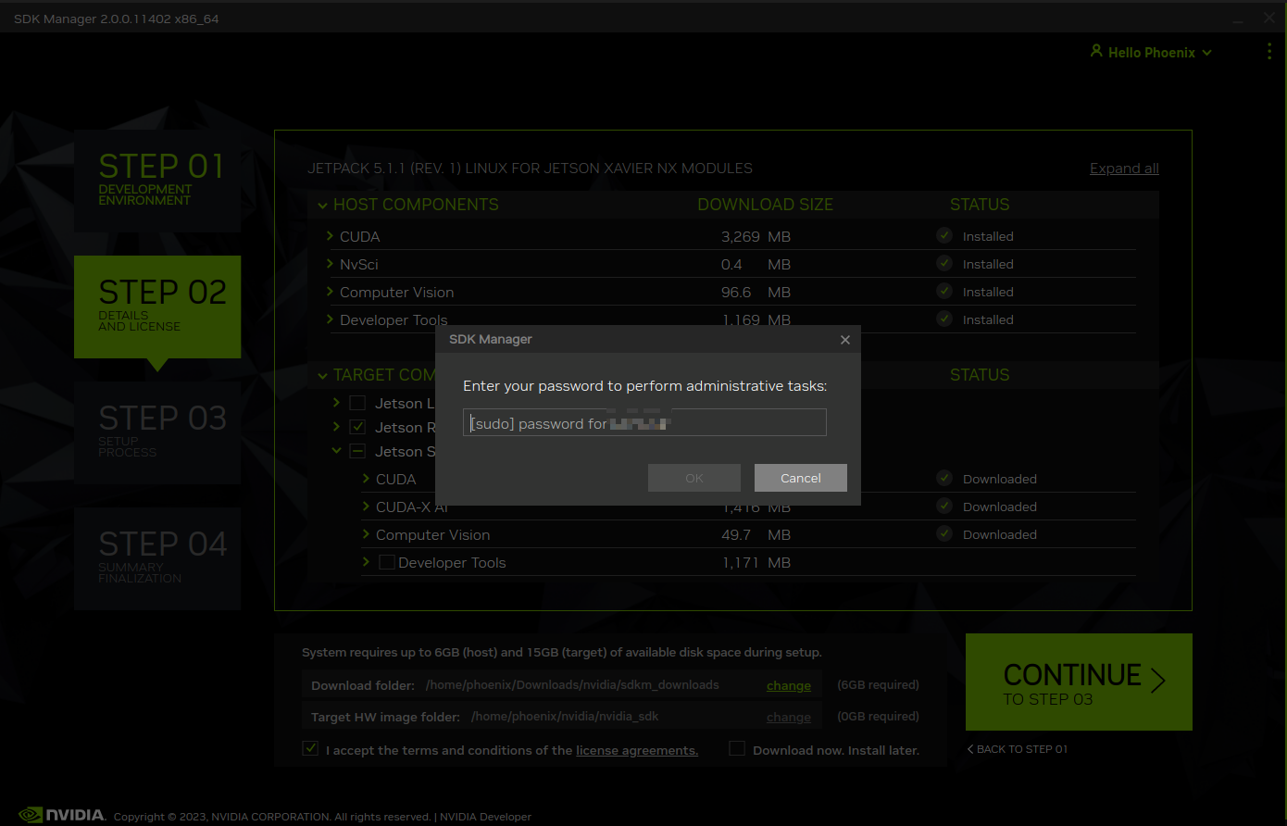Click BACK TO STEP 01 link
The width and height of the screenshot is (1287, 826).
(1018, 749)
